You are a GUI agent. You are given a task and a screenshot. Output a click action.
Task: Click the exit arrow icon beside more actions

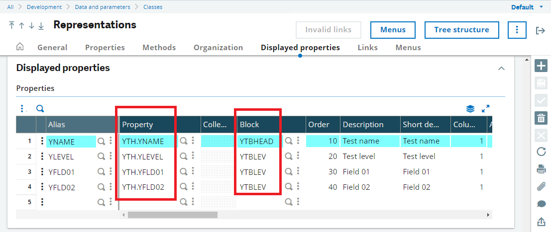pyautogui.click(x=540, y=30)
